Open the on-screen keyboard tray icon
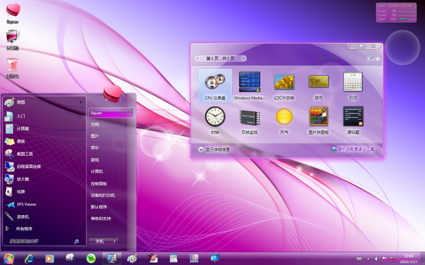425x265 pixels. (359, 259)
